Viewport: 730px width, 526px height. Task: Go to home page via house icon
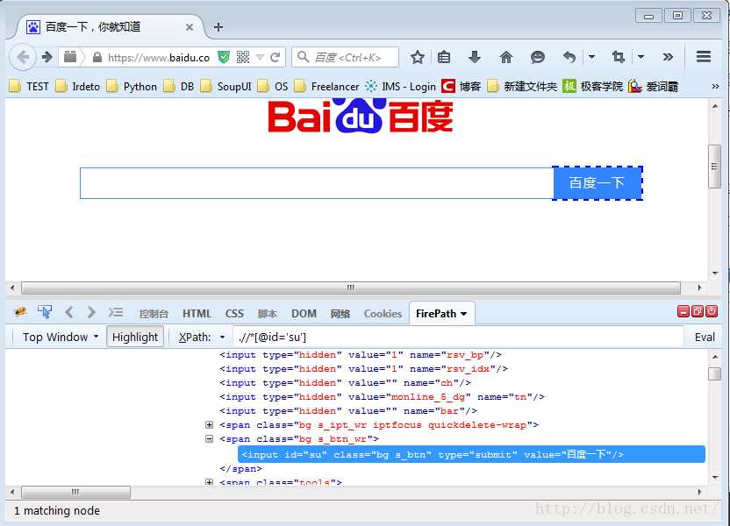point(505,57)
